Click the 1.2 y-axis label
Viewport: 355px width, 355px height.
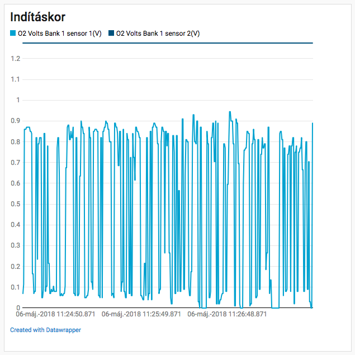15,59
